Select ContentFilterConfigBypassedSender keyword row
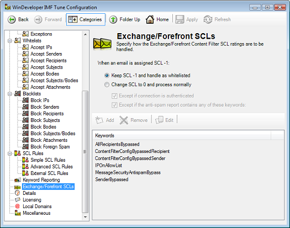 coord(130,158)
